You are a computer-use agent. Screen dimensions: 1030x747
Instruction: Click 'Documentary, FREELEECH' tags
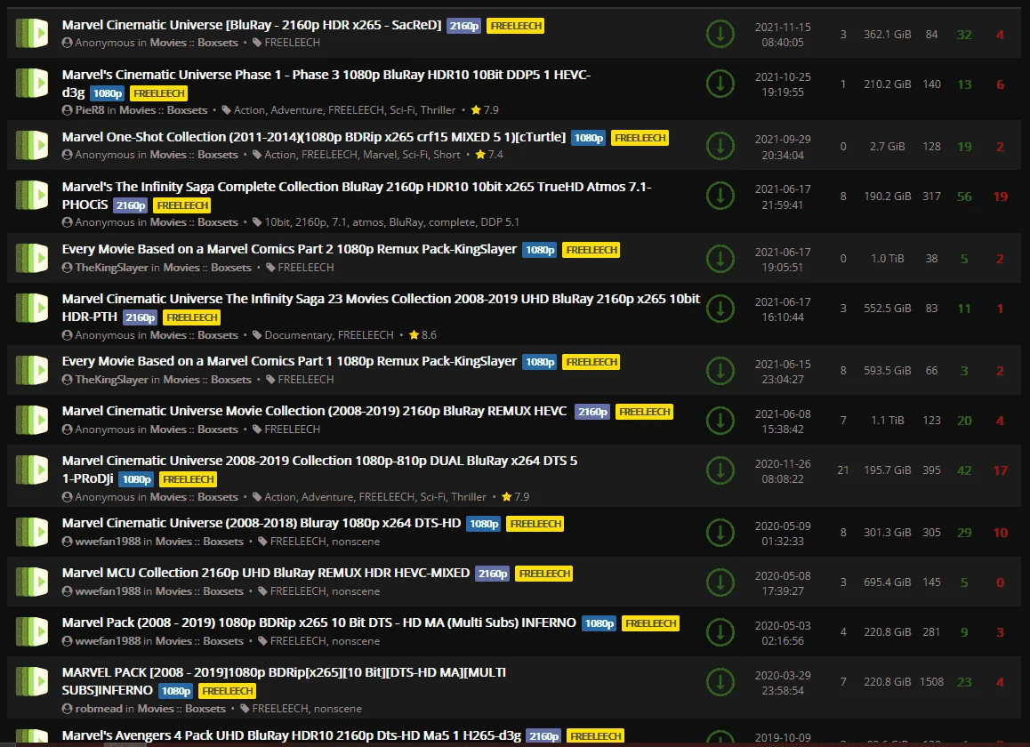[x=329, y=335]
